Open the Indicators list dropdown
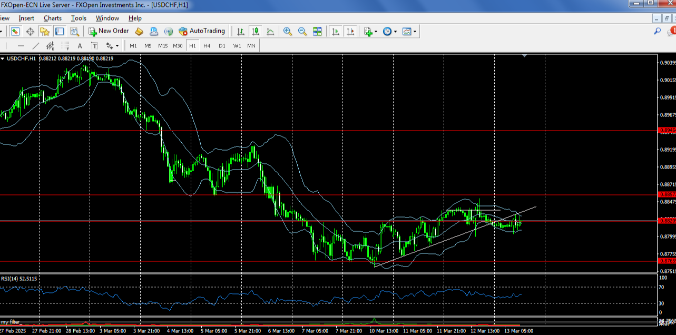Viewport: 676px width, 335px height. 370,32
